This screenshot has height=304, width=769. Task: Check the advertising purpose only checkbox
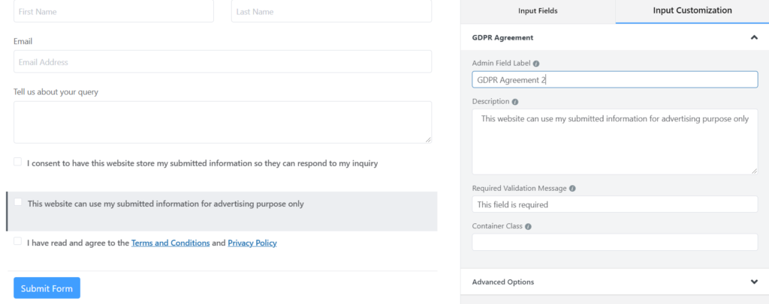(x=18, y=202)
